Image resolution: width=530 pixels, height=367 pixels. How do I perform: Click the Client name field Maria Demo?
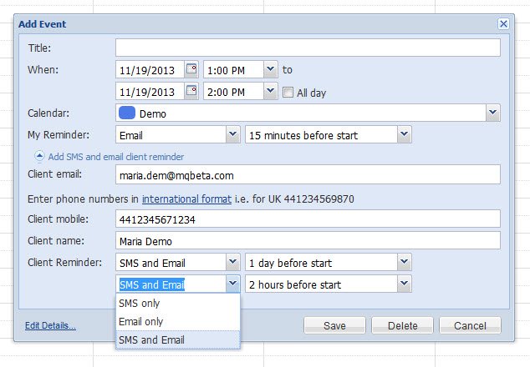click(x=308, y=240)
